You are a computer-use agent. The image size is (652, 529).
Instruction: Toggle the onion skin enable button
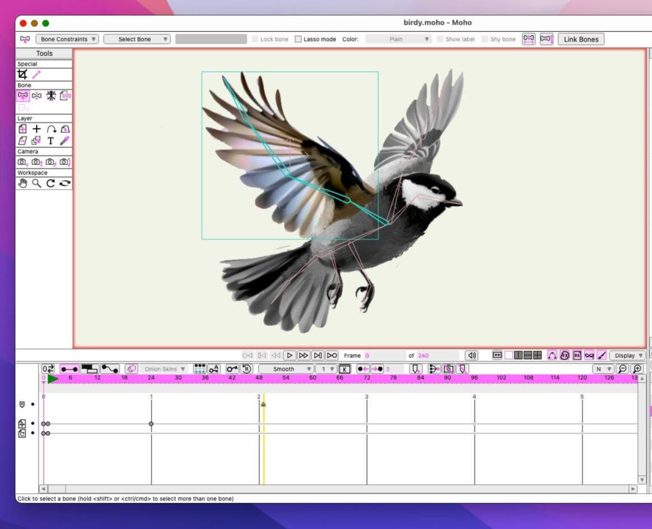pyautogui.click(x=131, y=369)
